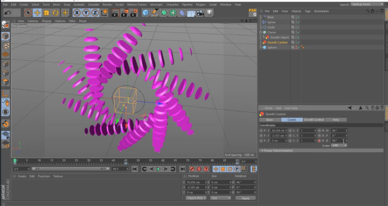Click the R.B rotation field
Image resolution: width=388 pixels, height=206 pixels.
tap(339, 140)
